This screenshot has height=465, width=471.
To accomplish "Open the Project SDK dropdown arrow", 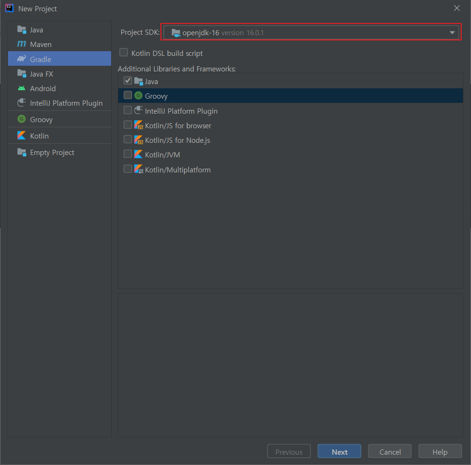I will click(x=452, y=32).
